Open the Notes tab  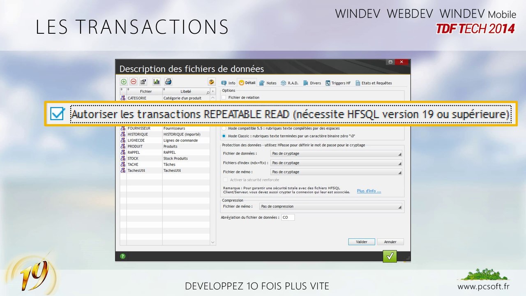pyautogui.click(x=268, y=83)
